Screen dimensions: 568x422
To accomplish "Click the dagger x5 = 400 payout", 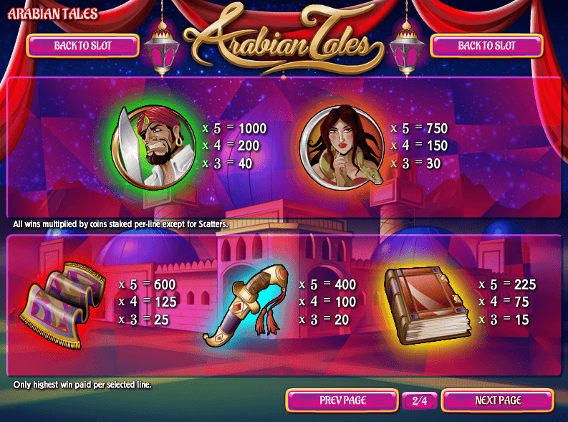I will click(328, 284).
